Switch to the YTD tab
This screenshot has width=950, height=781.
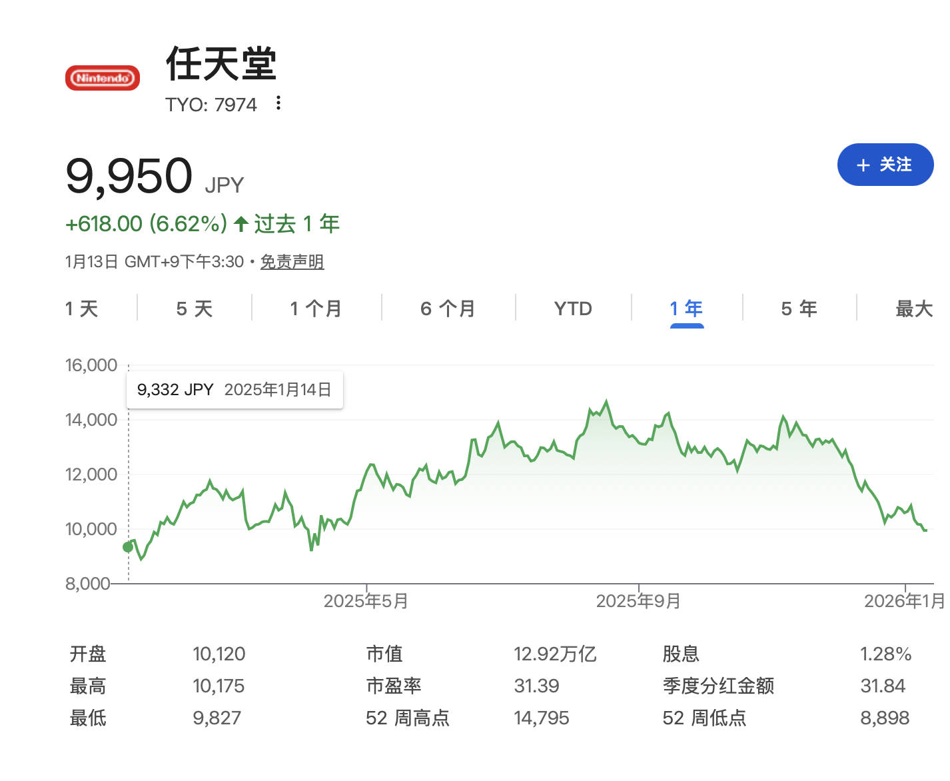(x=573, y=309)
